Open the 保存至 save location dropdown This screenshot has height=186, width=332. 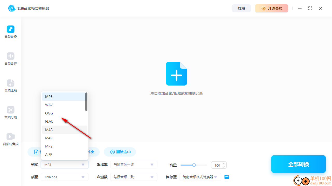tap(200, 177)
